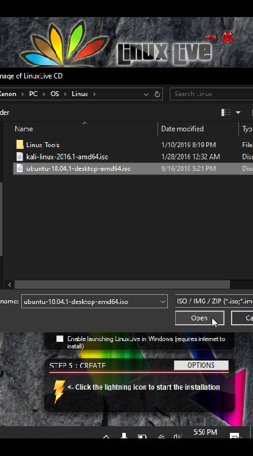The width and height of the screenshot is (253, 456).
Task: Show hidden tray icons via the up chevron
Action: [x=106, y=436]
